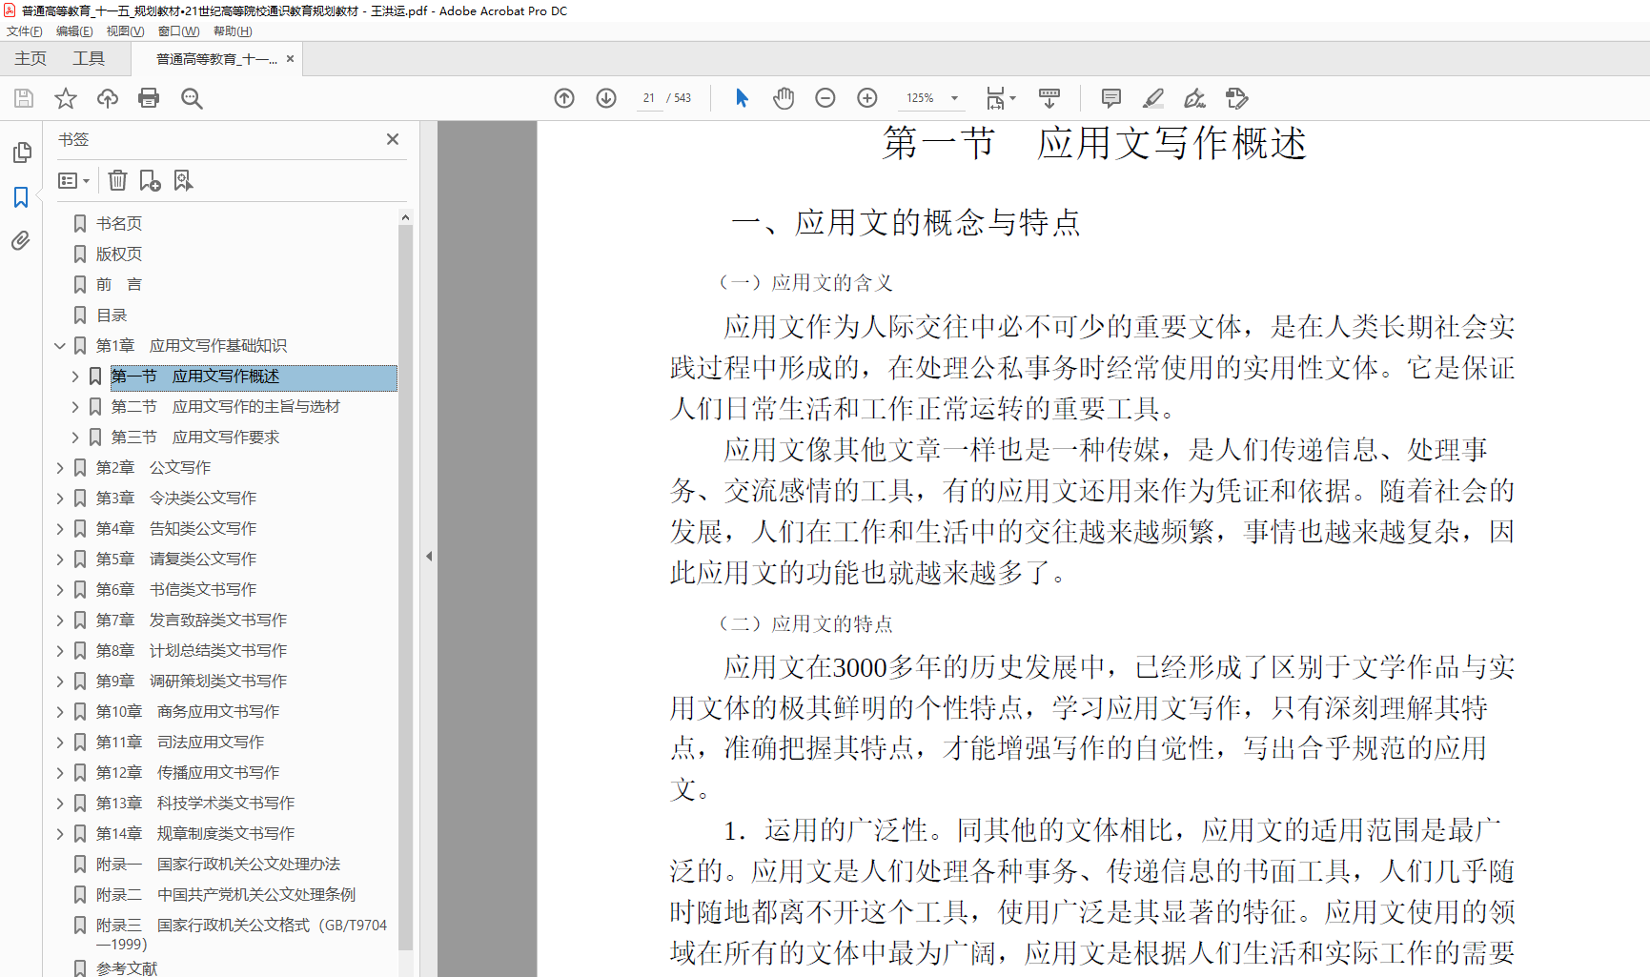Open the attachments panel
The width and height of the screenshot is (1650, 977).
click(x=21, y=241)
